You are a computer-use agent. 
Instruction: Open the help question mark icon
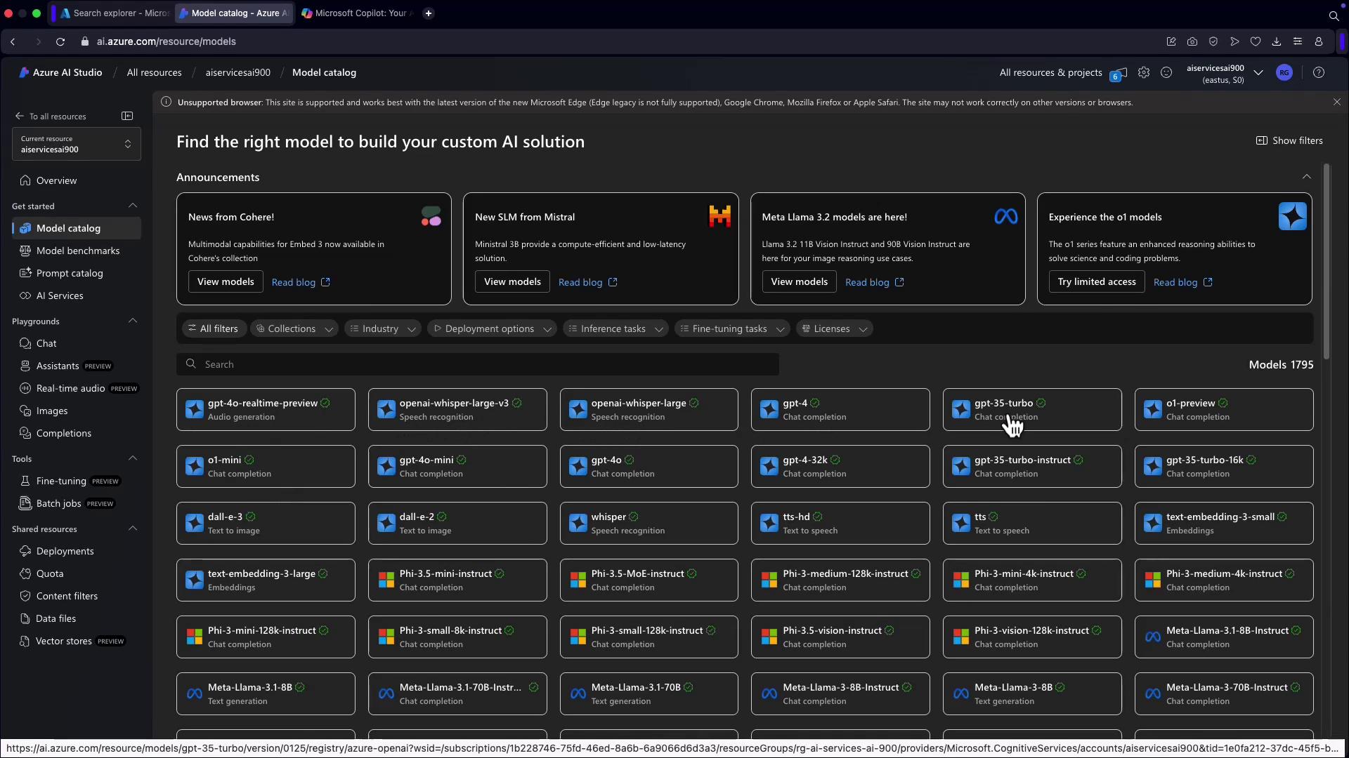click(x=1319, y=72)
